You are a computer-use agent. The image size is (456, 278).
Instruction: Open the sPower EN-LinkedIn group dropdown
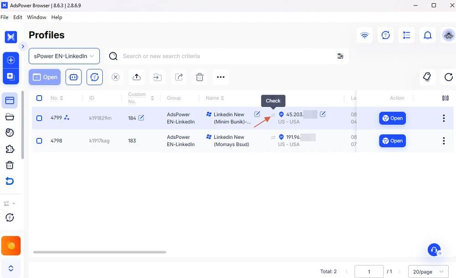pyautogui.click(x=64, y=56)
